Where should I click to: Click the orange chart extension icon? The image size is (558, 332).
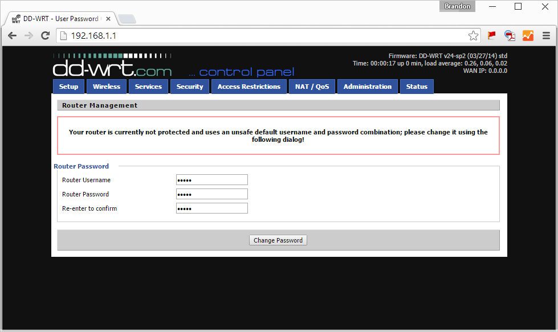(x=528, y=35)
